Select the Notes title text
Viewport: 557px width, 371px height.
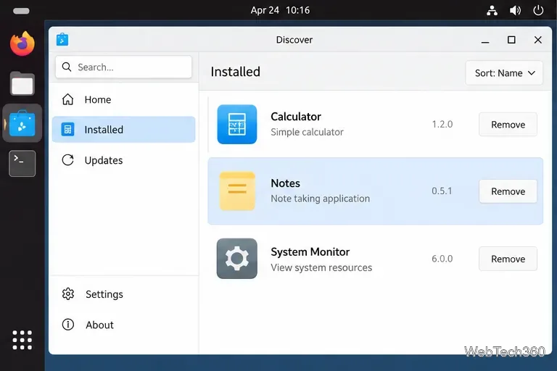pyautogui.click(x=285, y=183)
